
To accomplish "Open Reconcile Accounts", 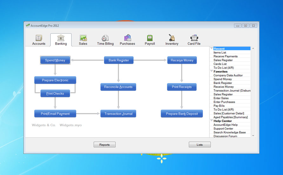I will [118, 87].
